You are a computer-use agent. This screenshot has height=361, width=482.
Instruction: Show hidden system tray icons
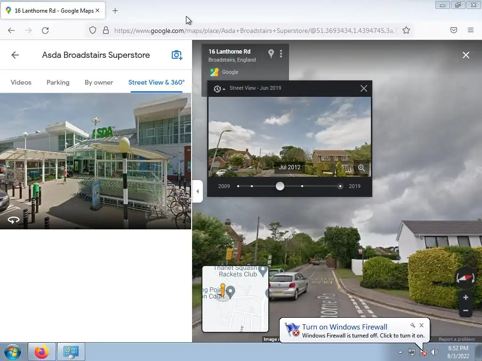pos(400,352)
